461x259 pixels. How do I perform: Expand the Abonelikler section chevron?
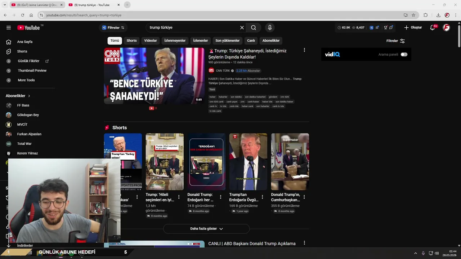coord(29,96)
